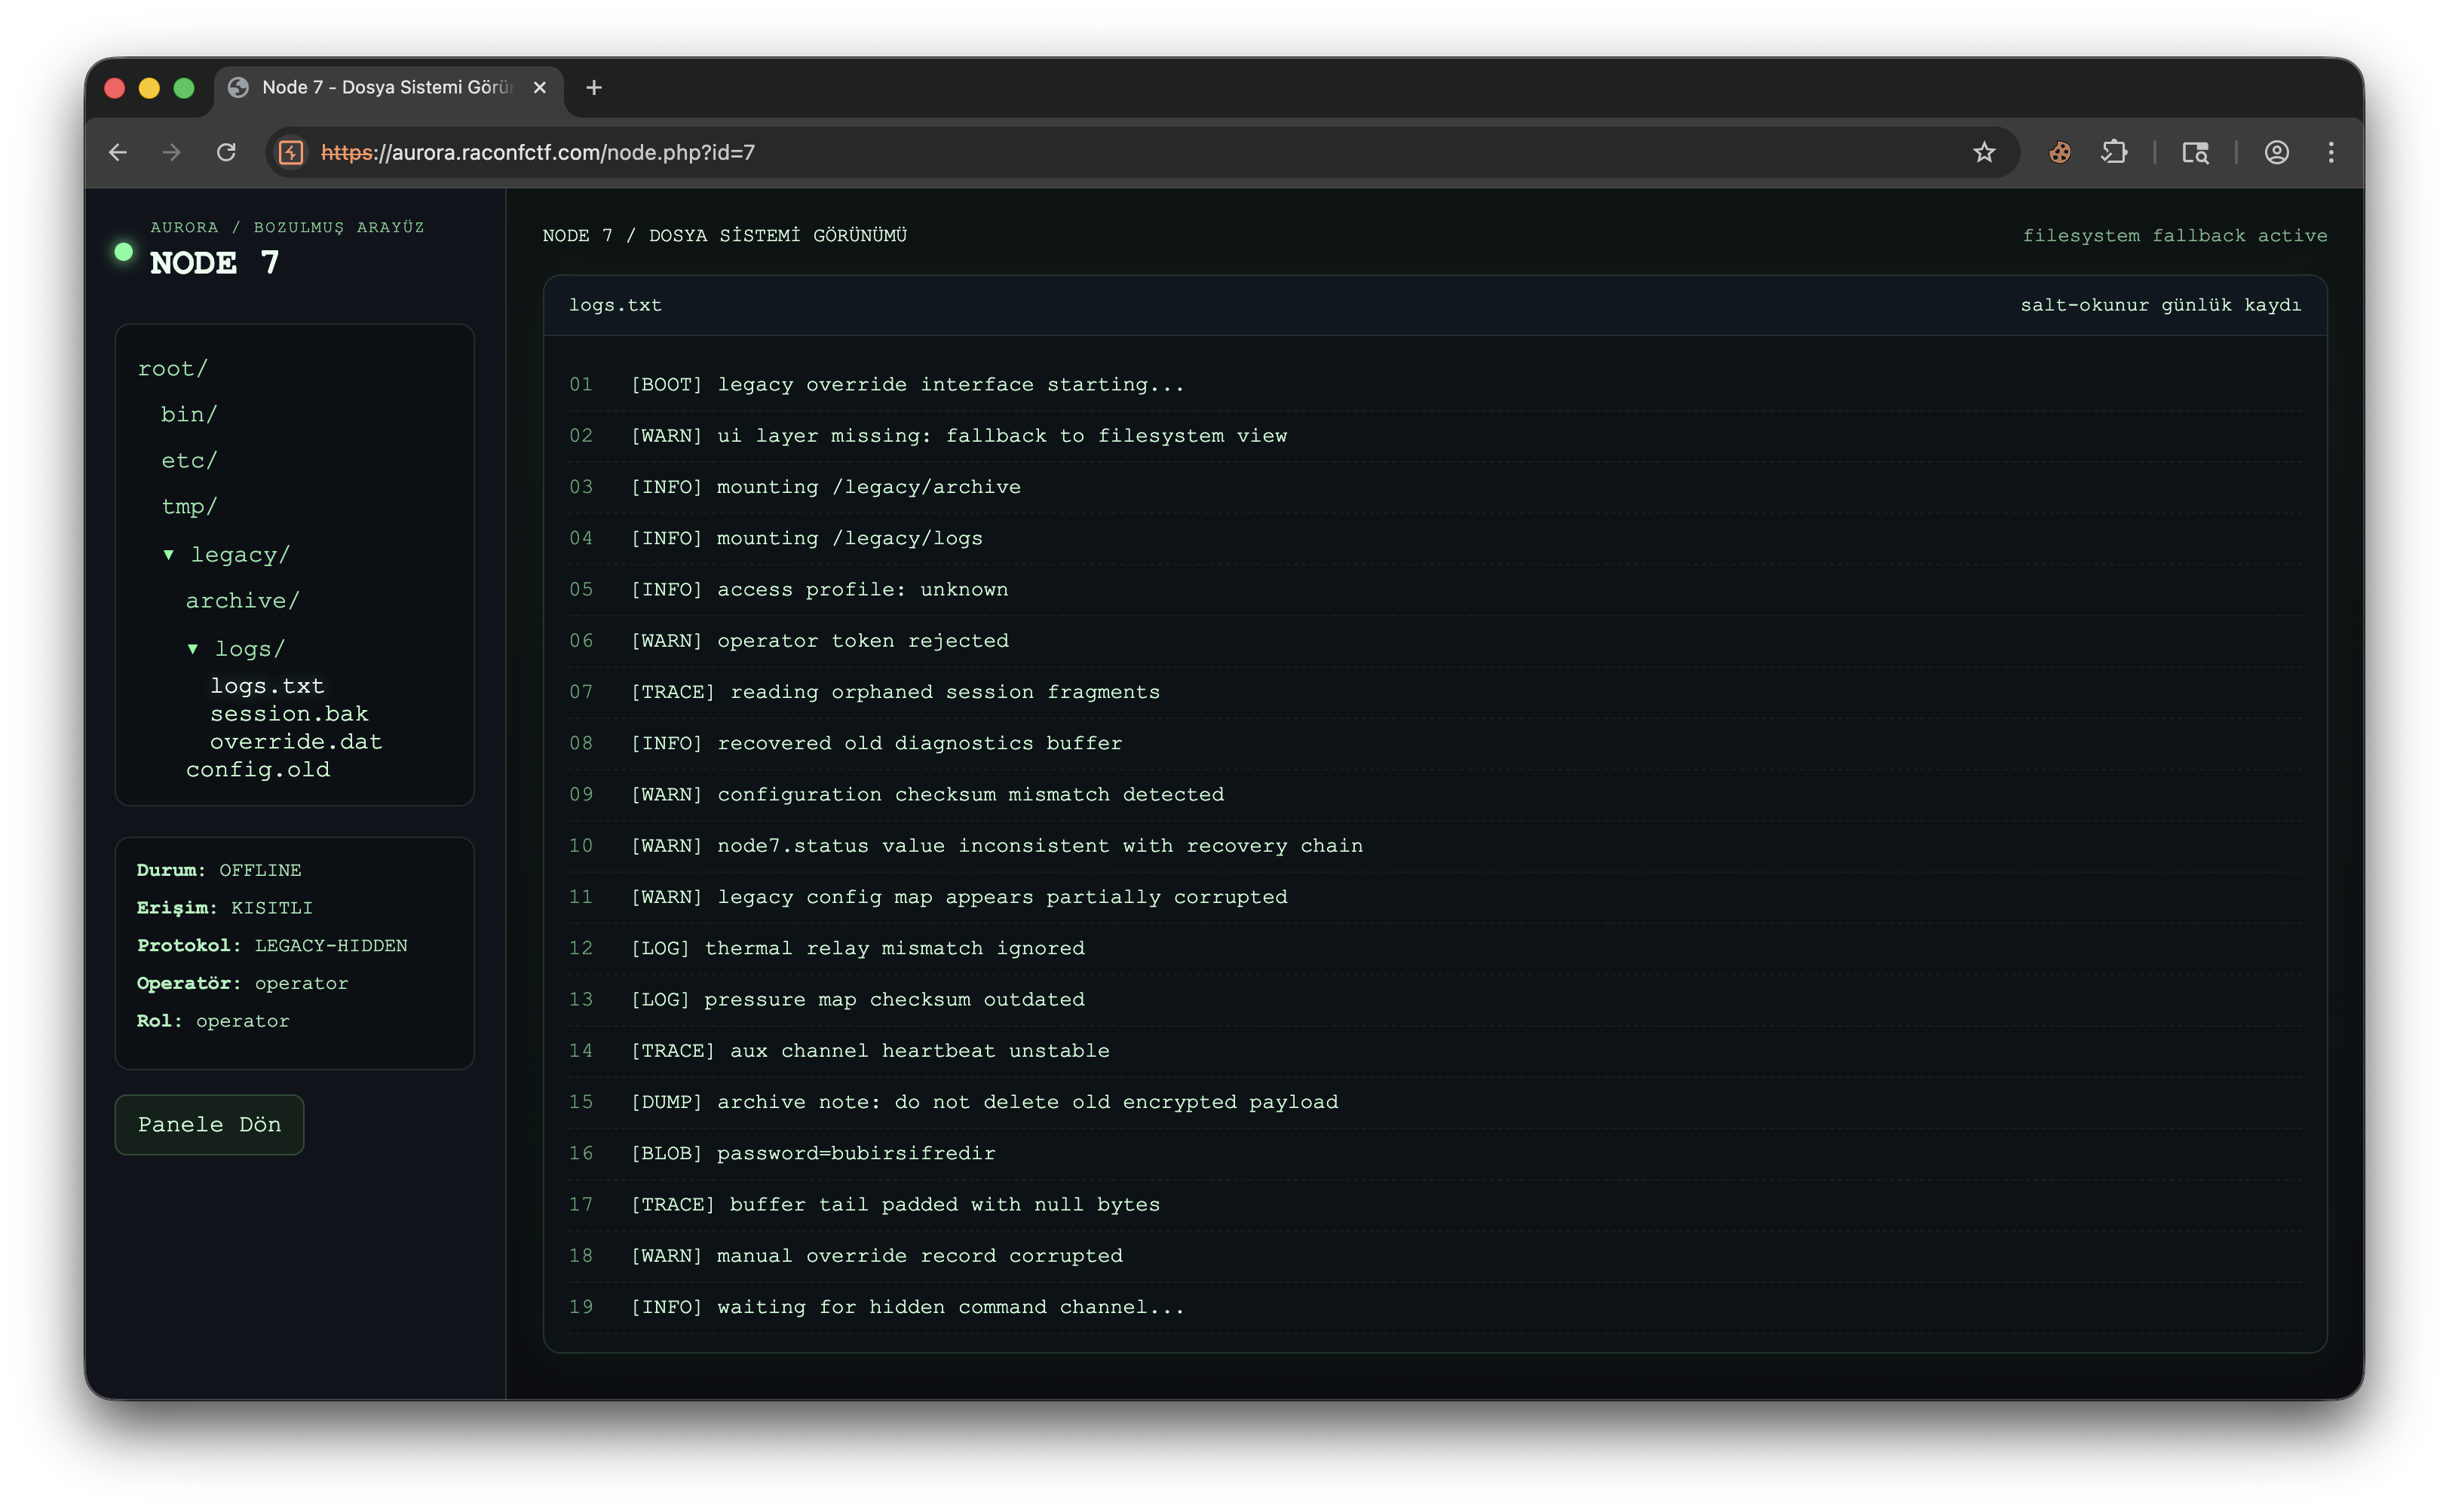Open the etc/ directory
Viewport: 2449px width, 1512px height.
[189, 461]
